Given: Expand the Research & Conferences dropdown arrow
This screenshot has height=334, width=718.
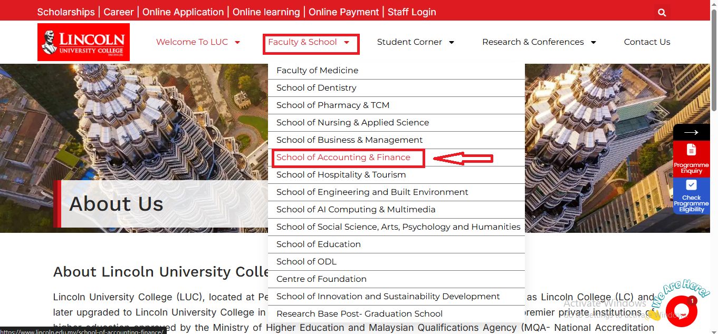Looking at the screenshot, I should [593, 42].
